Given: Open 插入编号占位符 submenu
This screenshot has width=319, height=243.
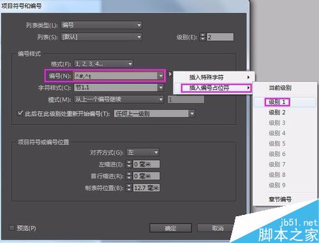Looking at the screenshot, I should (x=214, y=87).
